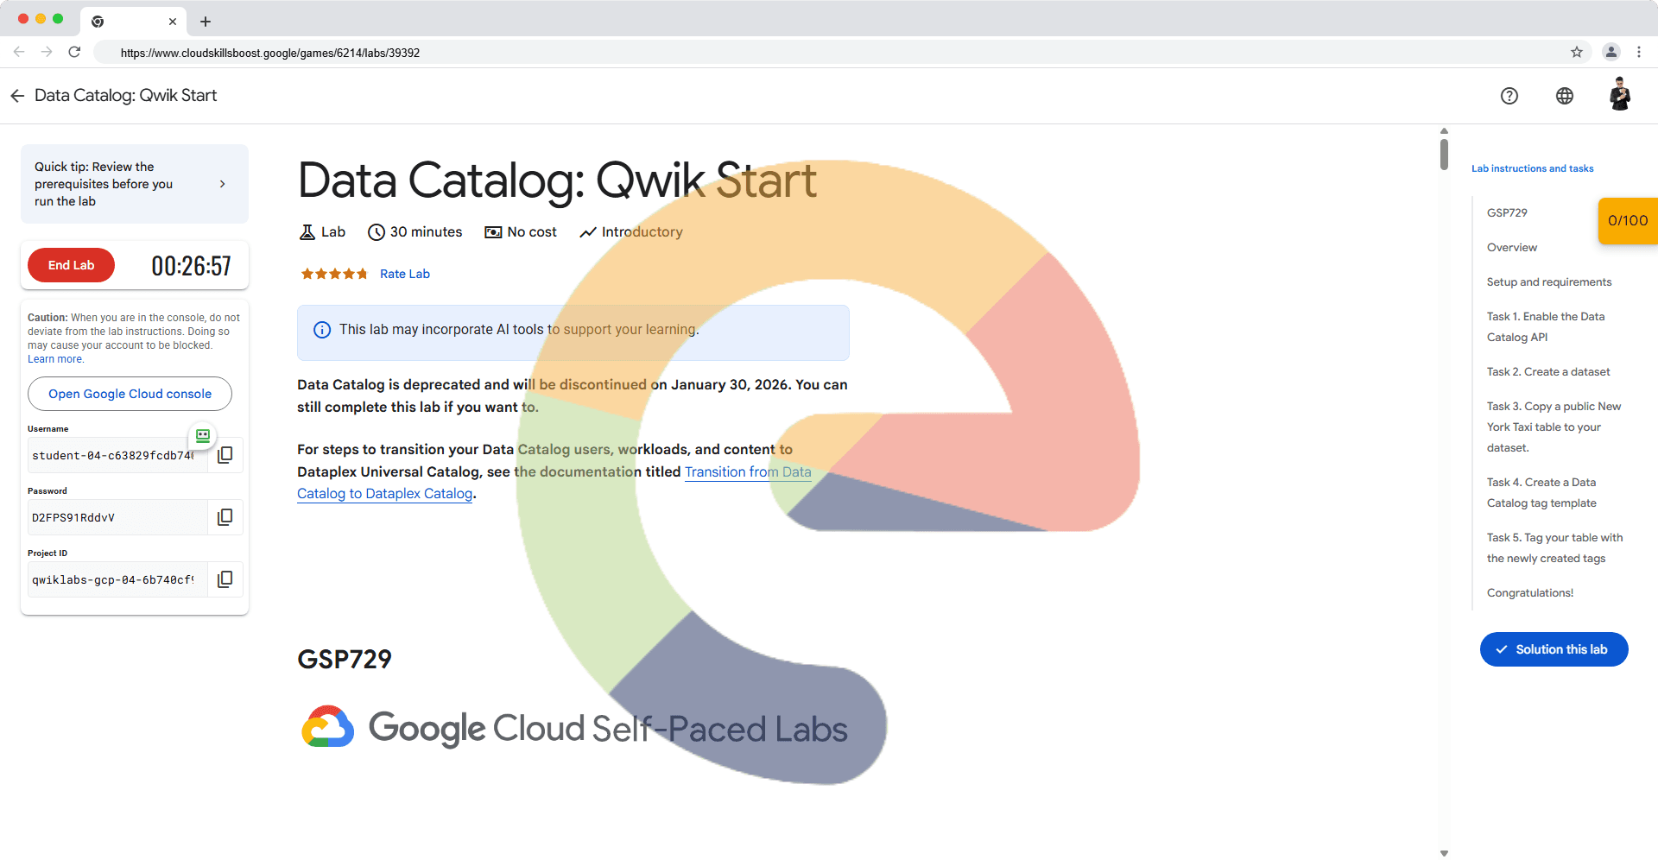Viewport: 1658px width, 860px height.
Task: Open the language globe icon
Action: coord(1564,96)
